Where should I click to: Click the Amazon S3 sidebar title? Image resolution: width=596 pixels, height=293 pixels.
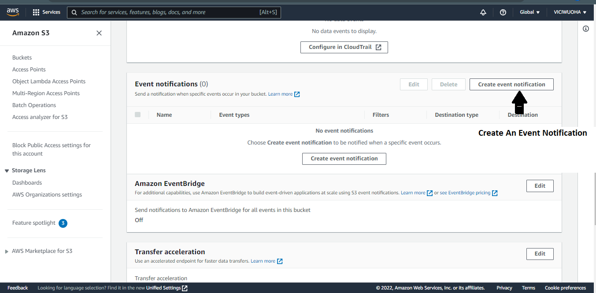(x=31, y=33)
